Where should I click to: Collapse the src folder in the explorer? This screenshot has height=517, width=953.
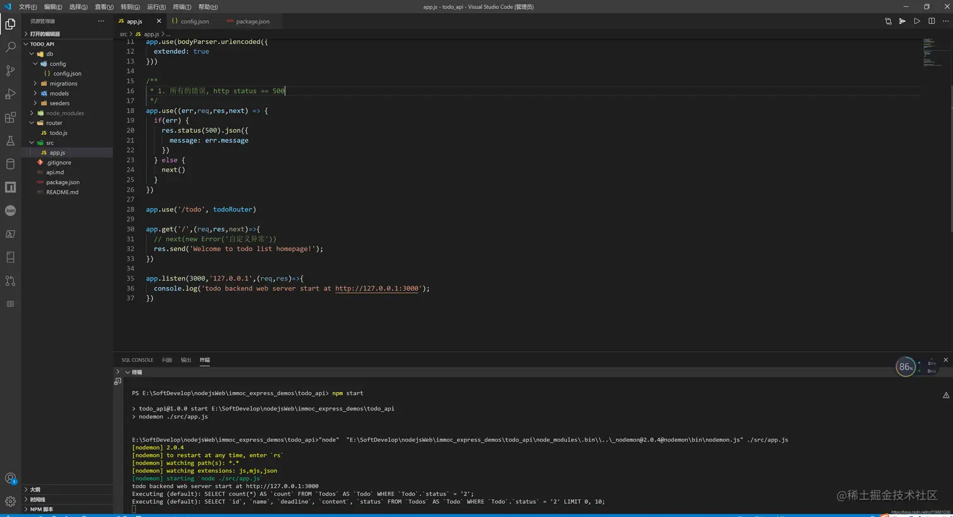(x=31, y=142)
